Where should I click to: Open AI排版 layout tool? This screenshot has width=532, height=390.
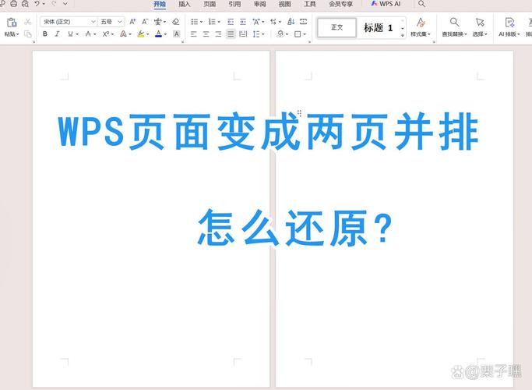(x=509, y=27)
